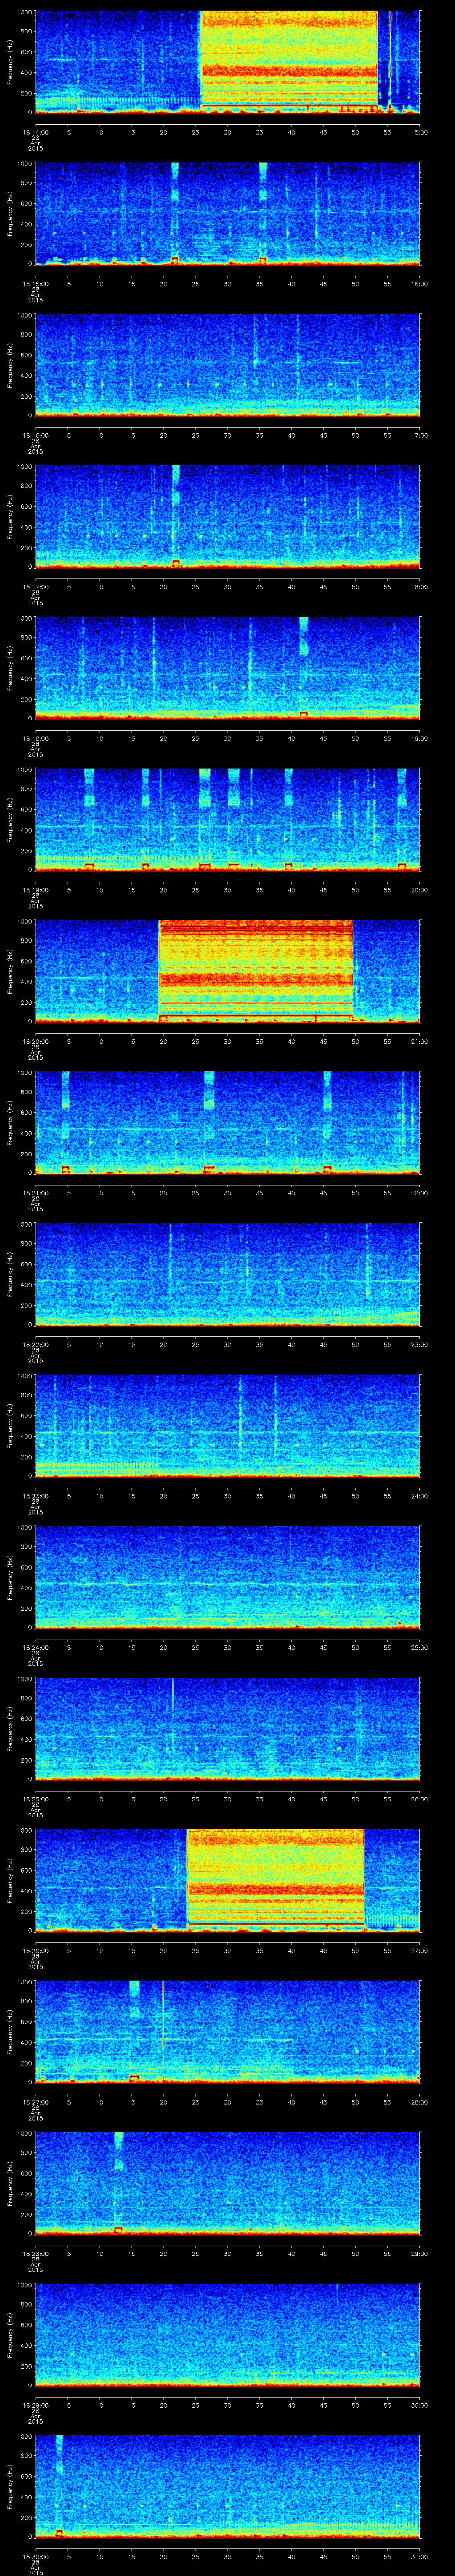The height and width of the screenshot is (2576, 455).
Task: Click the 18:23:00 start time label
Action: pos(35,1496)
